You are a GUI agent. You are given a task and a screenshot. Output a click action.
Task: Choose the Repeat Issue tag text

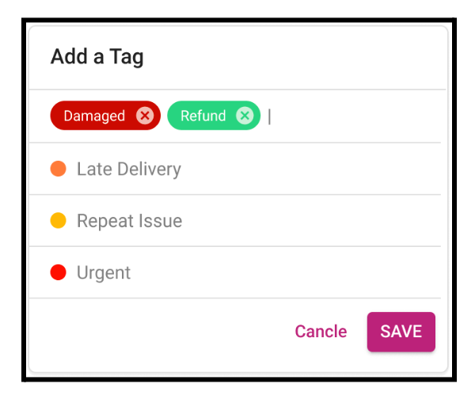tap(130, 221)
